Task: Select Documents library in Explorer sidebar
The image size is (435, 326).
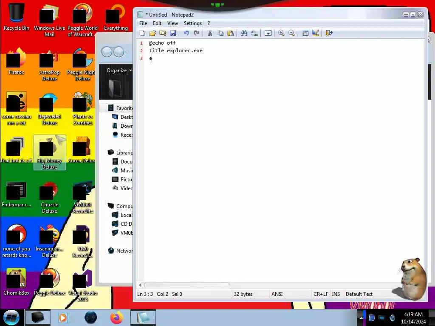Action: (122, 161)
